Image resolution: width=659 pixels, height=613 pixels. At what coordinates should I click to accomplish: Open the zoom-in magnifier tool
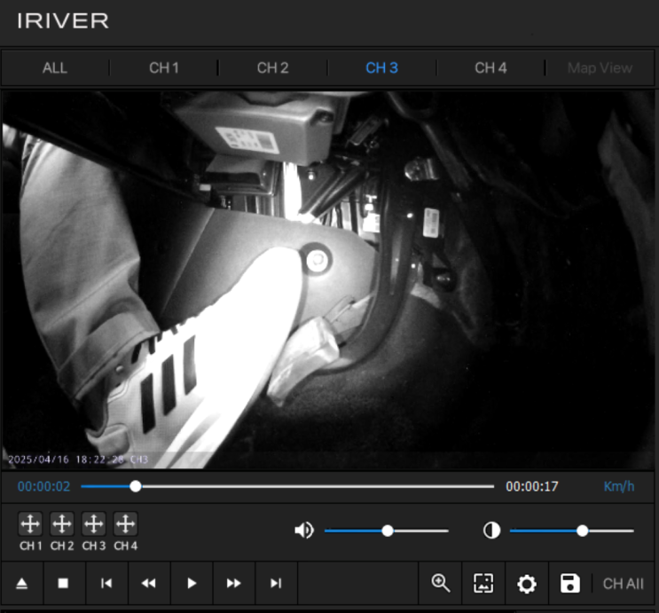point(441,584)
